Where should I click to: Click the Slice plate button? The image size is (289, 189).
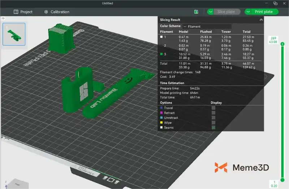pos(226,12)
